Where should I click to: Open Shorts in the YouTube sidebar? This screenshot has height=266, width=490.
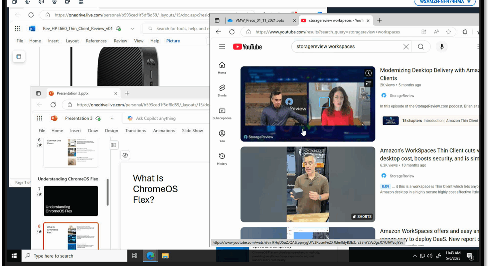tap(222, 90)
